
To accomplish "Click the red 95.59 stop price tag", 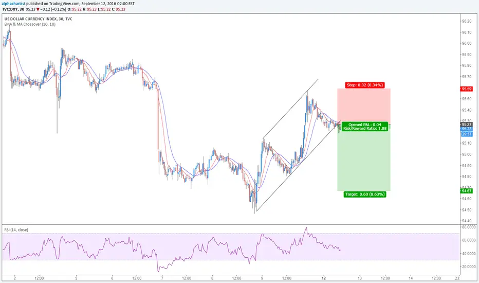I will click(x=467, y=89).
